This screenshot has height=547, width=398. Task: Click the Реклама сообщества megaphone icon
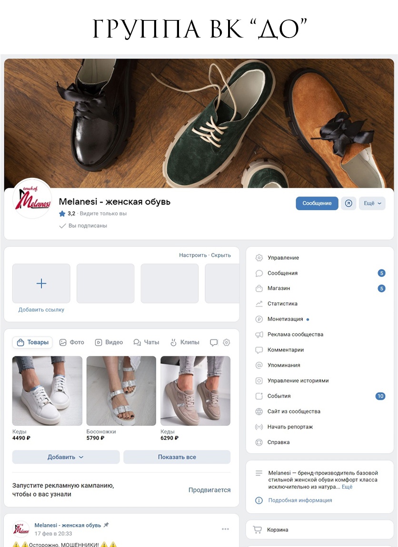click(x=259, y=334)
